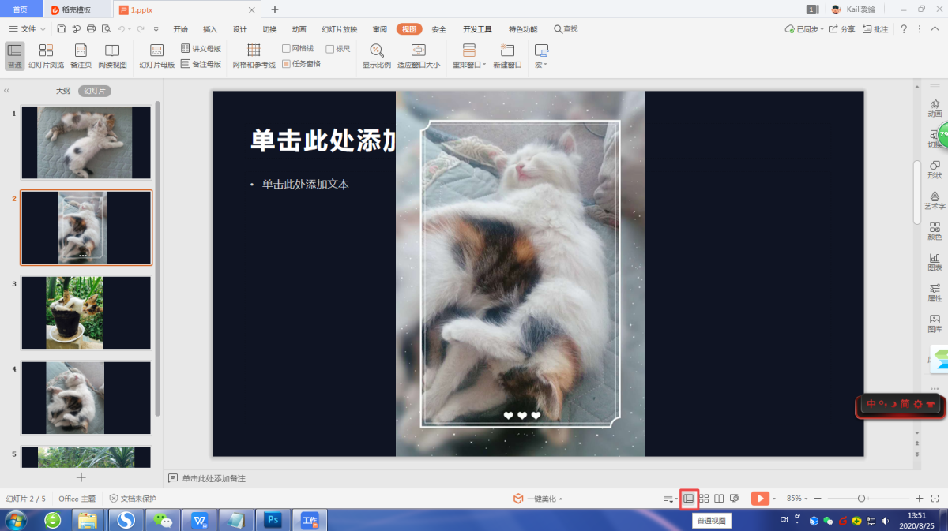Open the Animation (动画) ribbon tab
The width and height of the screenshot is (948, 531).
point(299,29)
